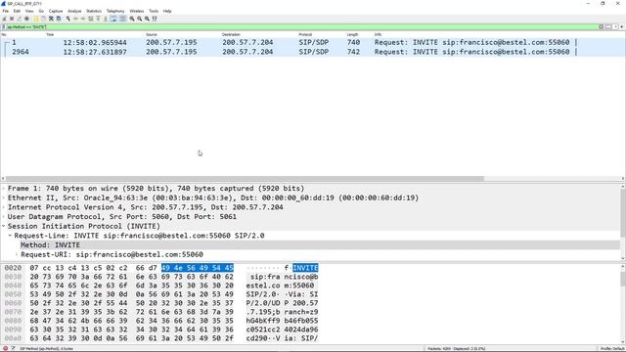The image size is (626, 352).
Task: Jump to the last packet
Action: [106, 19]
